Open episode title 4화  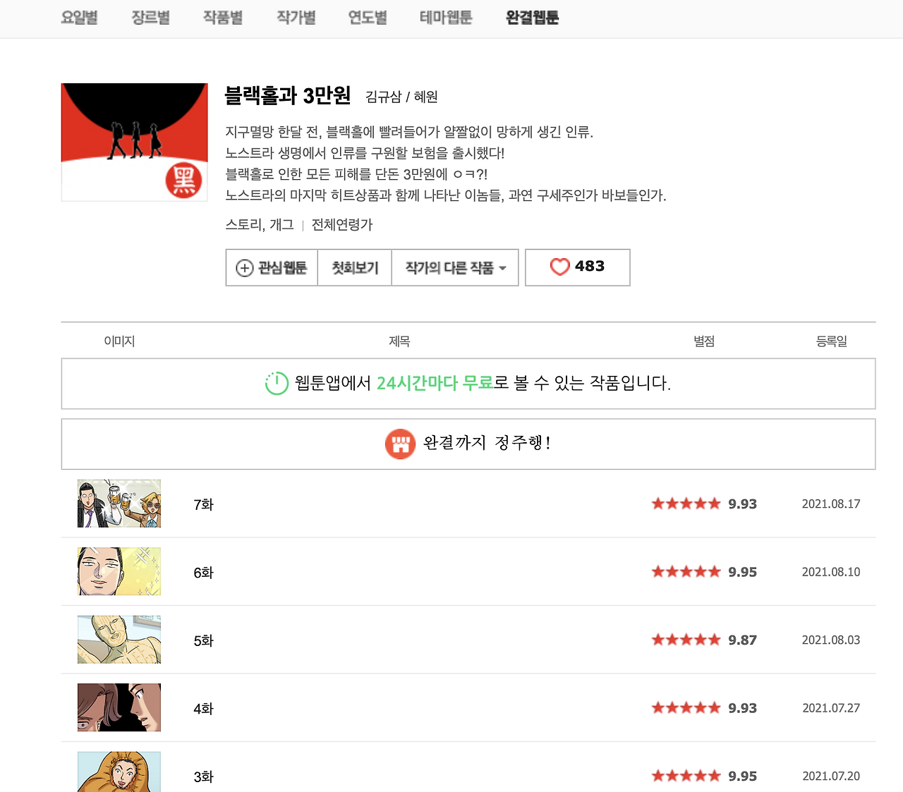(x=203, y=709)
